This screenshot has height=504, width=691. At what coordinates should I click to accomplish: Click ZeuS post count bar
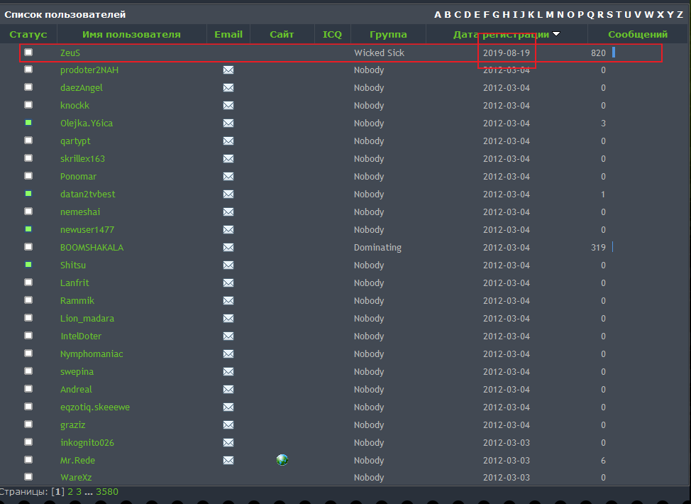click(614, 53)
